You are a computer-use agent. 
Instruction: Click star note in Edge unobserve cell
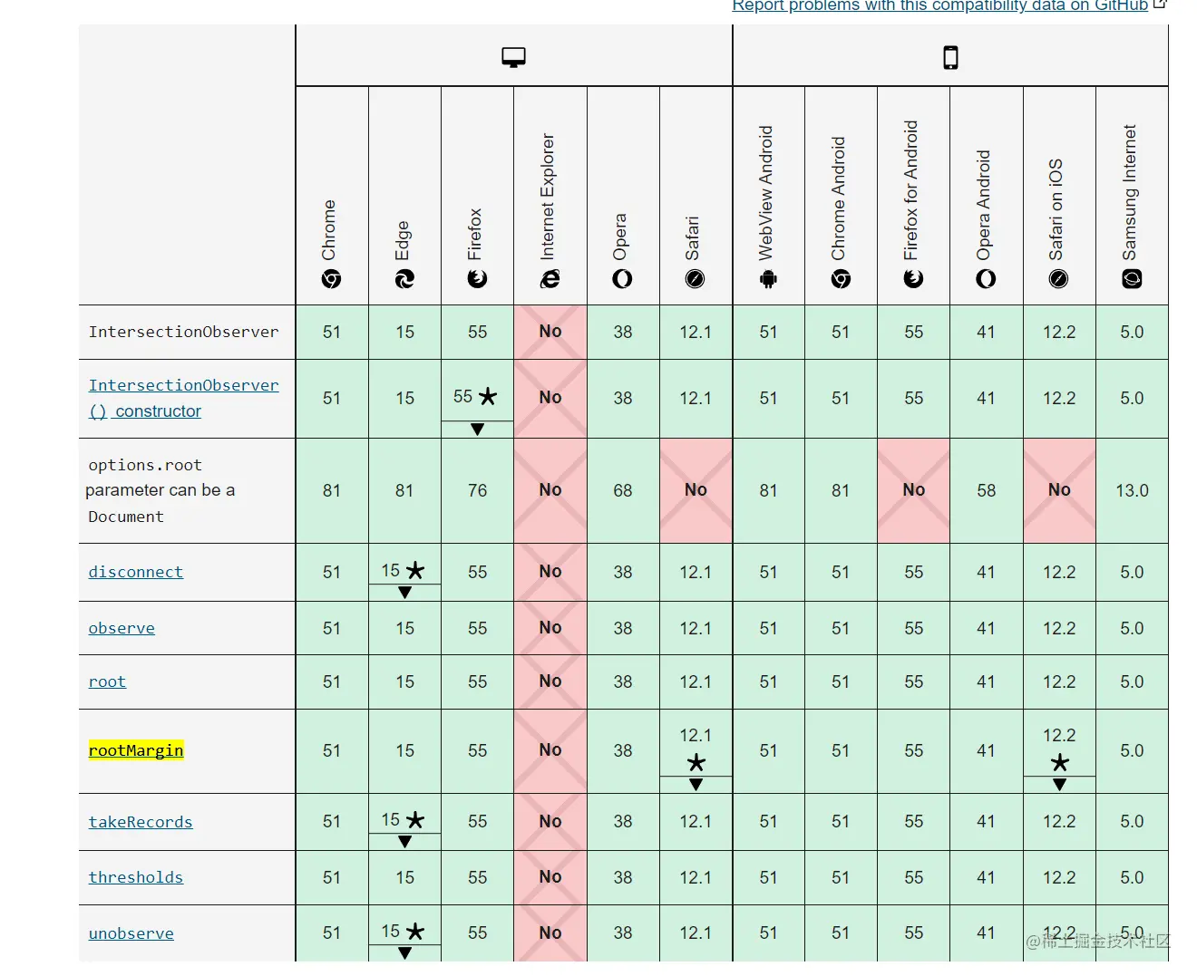click(415, 932)
